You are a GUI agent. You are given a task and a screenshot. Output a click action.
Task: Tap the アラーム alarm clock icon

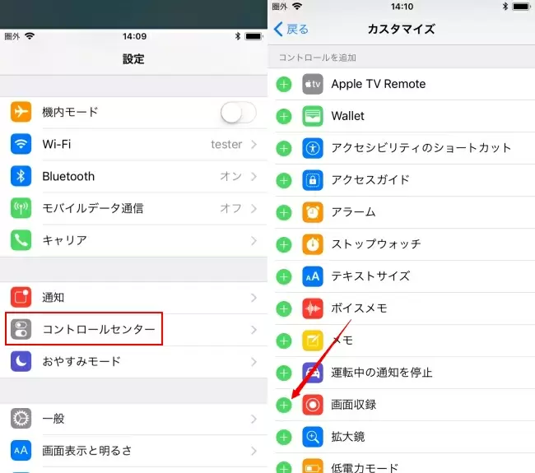(x=313, y=212)
